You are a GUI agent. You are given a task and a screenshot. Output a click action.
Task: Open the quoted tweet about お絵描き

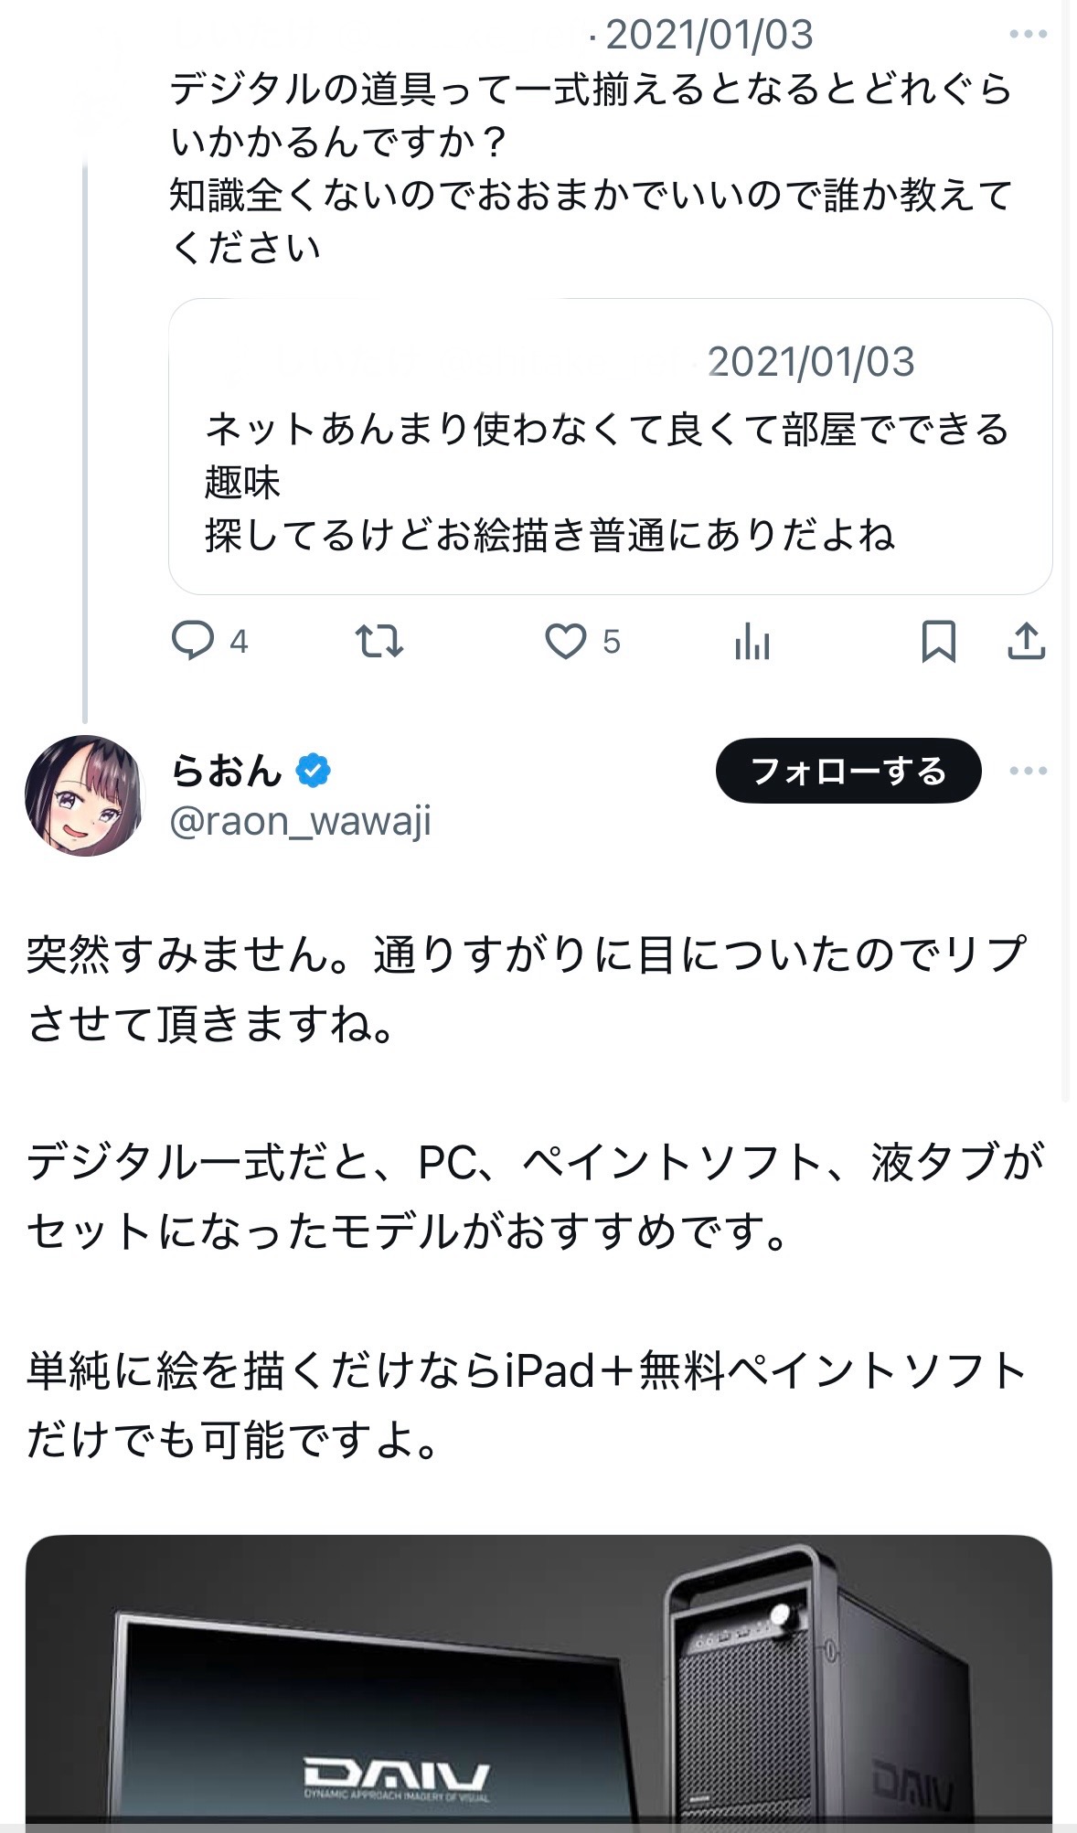(x=610, y=482)
